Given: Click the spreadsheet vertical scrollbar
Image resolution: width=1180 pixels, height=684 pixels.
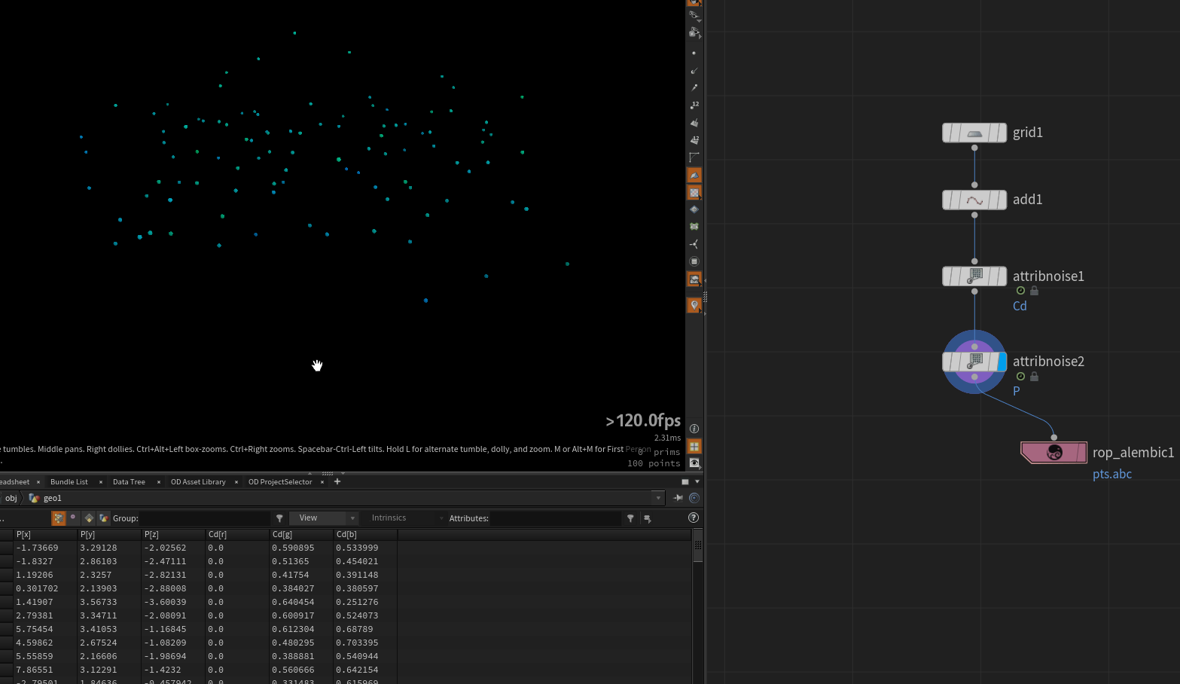Looking at the screenshot, I should (x=698, y=550).
